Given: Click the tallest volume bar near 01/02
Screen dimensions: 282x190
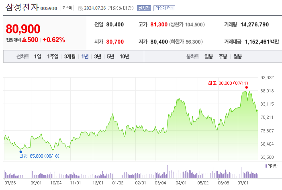Looking at the screenshot, I should pyautogui.click(x=120, y=171).
